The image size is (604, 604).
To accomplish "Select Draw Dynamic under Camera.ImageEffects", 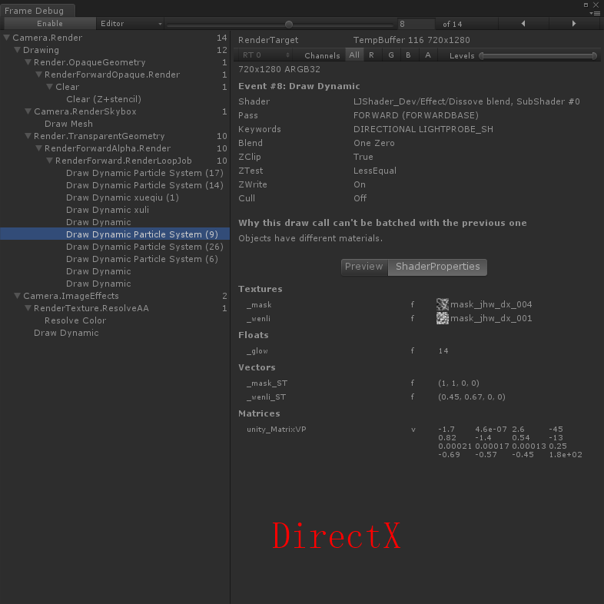I will [x=66, y=333].
